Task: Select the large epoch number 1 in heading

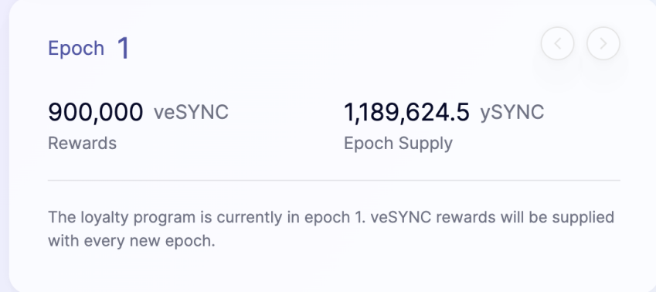Action: coord(124,48)
